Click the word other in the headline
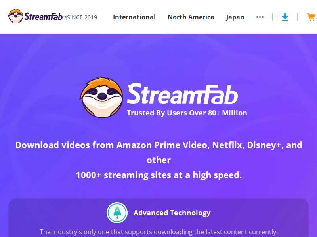 pyautogui.click(x=159, y=160)
